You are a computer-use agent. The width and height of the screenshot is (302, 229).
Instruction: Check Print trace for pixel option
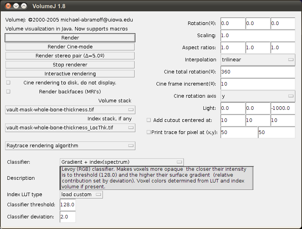[x=149, y=132]
